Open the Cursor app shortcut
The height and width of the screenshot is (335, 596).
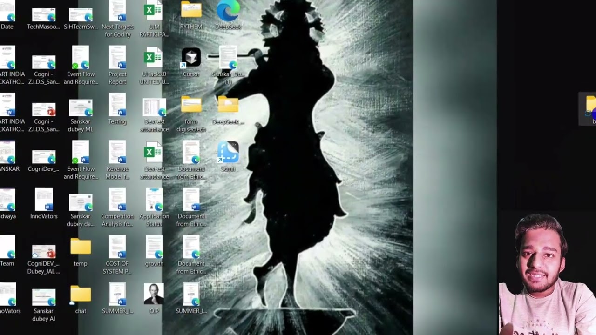point(191,58)
